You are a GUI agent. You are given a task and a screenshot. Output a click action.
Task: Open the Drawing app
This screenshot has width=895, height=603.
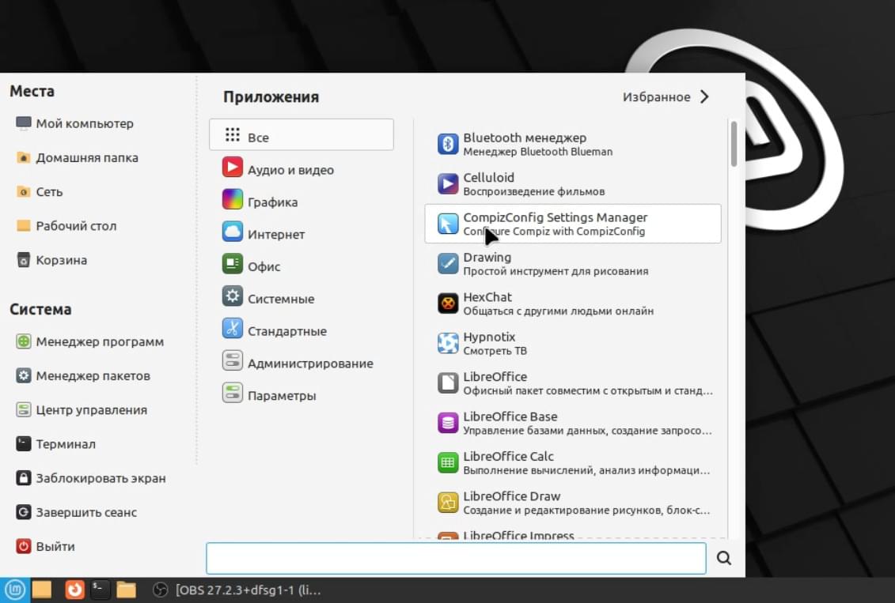pyautogui.click(x=572, y=264)
